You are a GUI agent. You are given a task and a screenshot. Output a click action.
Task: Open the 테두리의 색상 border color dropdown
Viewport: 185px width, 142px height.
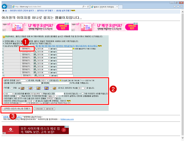[82, 88]
